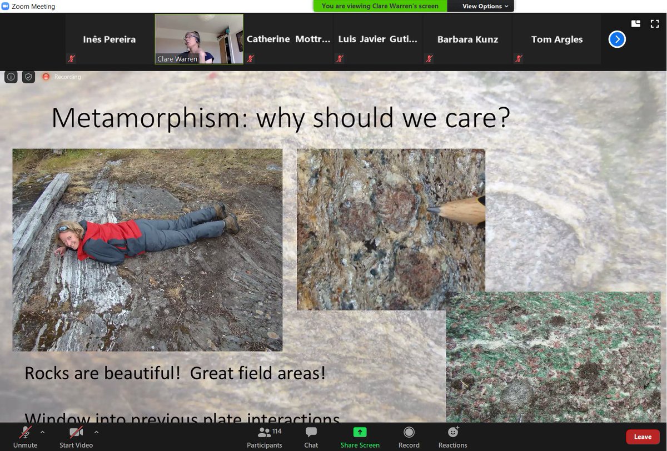Image resolution: width=667 pixels, height=451 pixels.
Task: Show next participants with the blue arrow
Action: tap(617, 39)
